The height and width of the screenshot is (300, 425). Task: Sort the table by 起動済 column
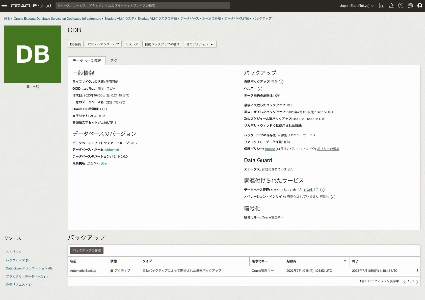pos(317,261)
